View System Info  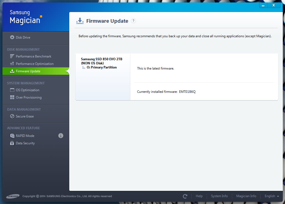tap(219, 196)
